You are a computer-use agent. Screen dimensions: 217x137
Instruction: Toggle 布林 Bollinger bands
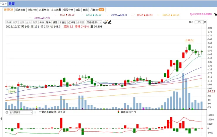42,22
